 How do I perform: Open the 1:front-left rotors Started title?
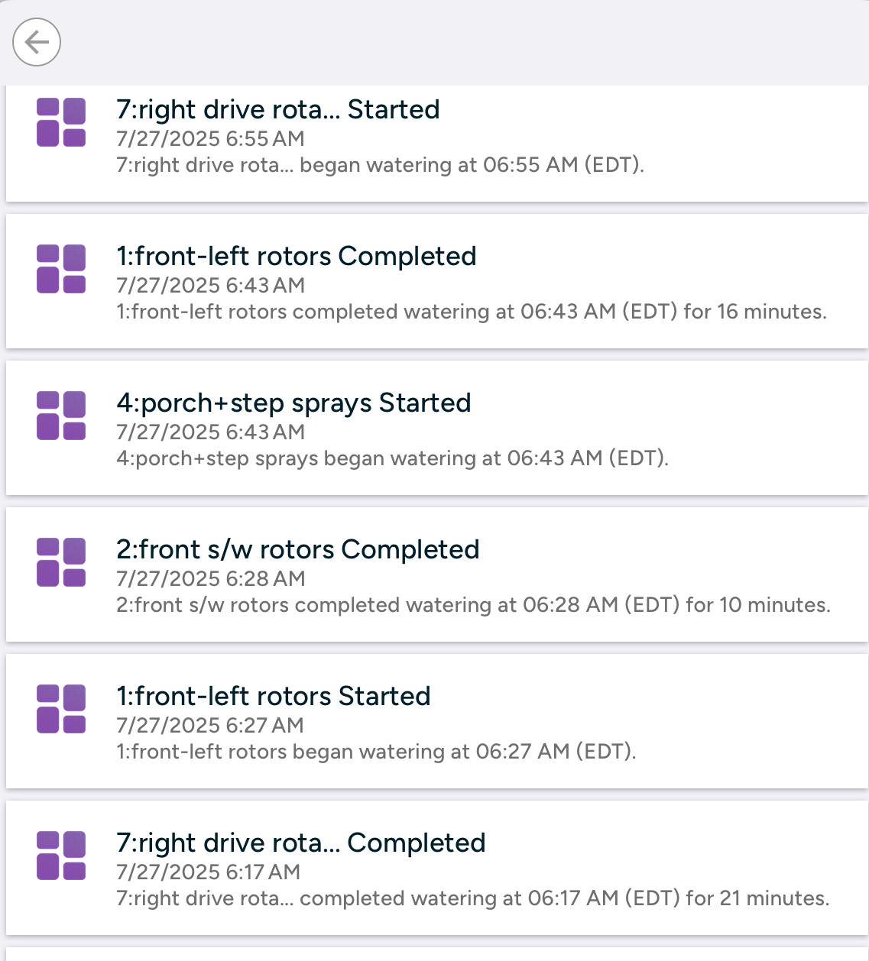[x=274, y=697]
